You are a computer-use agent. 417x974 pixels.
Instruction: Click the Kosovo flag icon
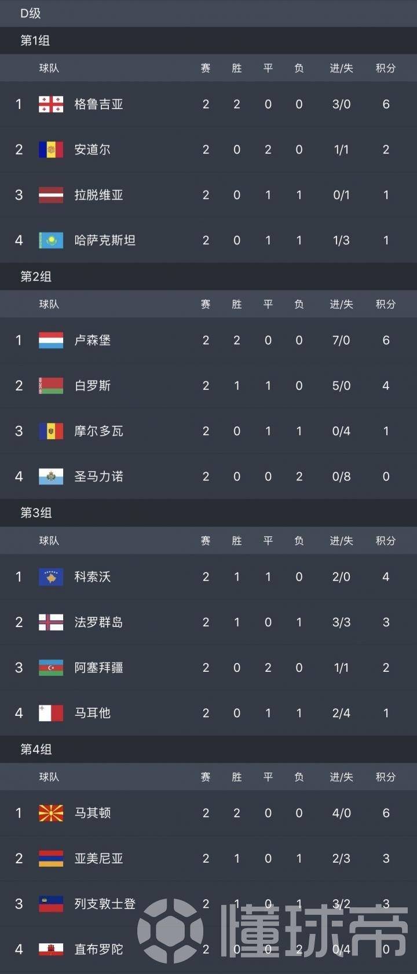(x=51, y=577)
